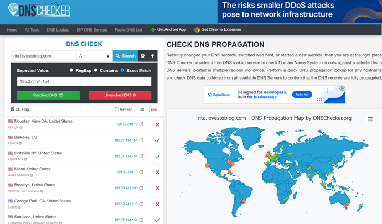Click info icon next to AT&T Services
382x224 pixels.
32,175
